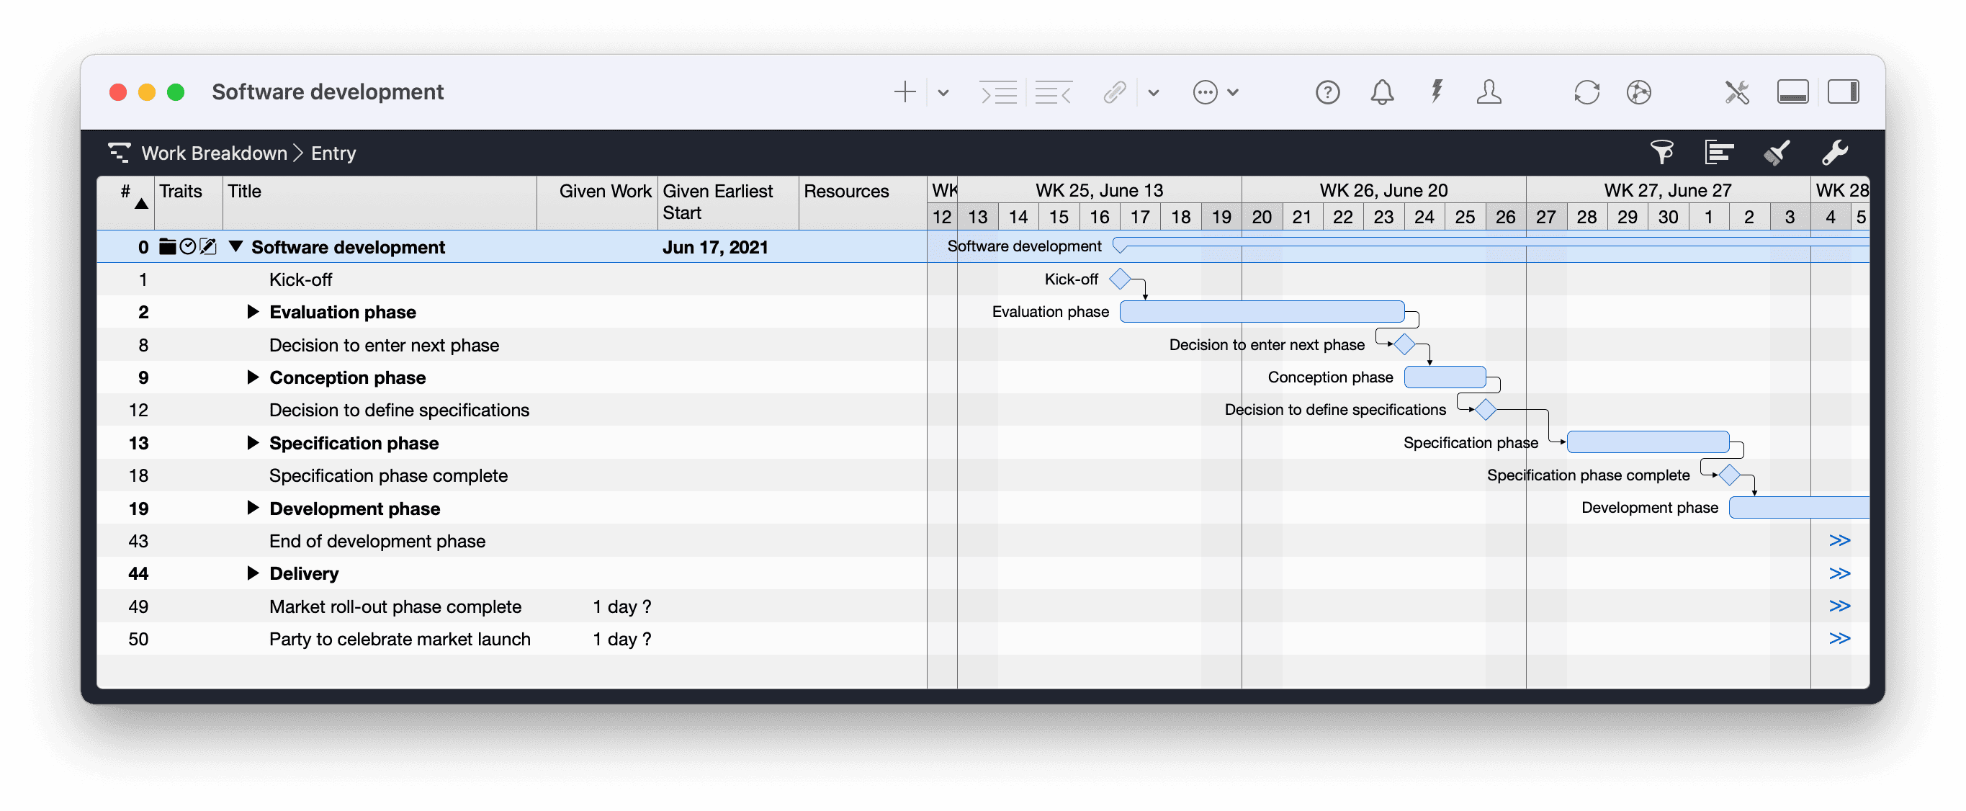Select the indent task toolbar icon
This screenshot has width=1966, height=811.
[x=999, y=91]
